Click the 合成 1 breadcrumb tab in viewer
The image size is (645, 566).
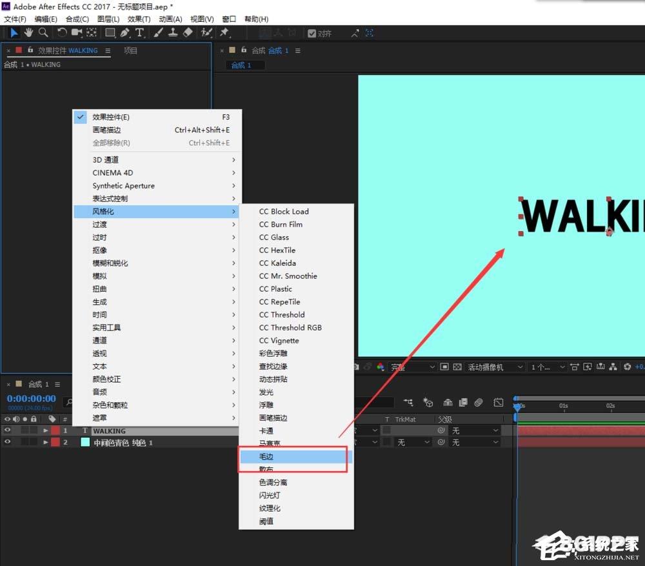pos(244,65)
